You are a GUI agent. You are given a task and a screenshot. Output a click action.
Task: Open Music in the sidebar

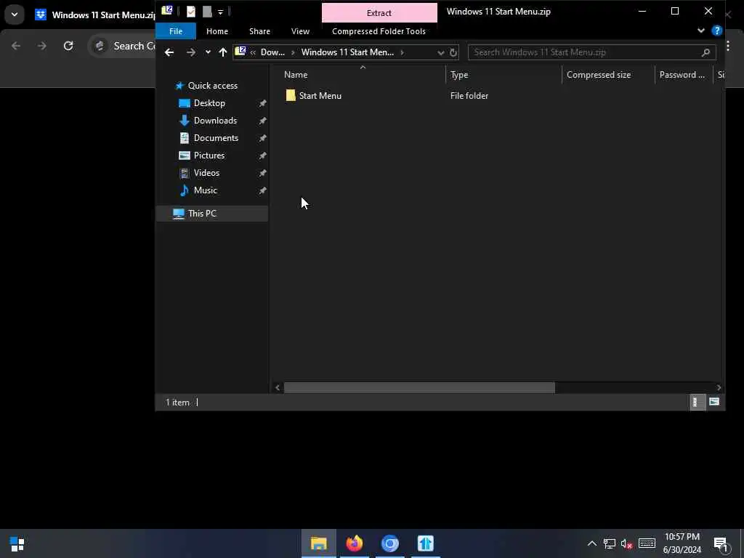click(205, 190)
